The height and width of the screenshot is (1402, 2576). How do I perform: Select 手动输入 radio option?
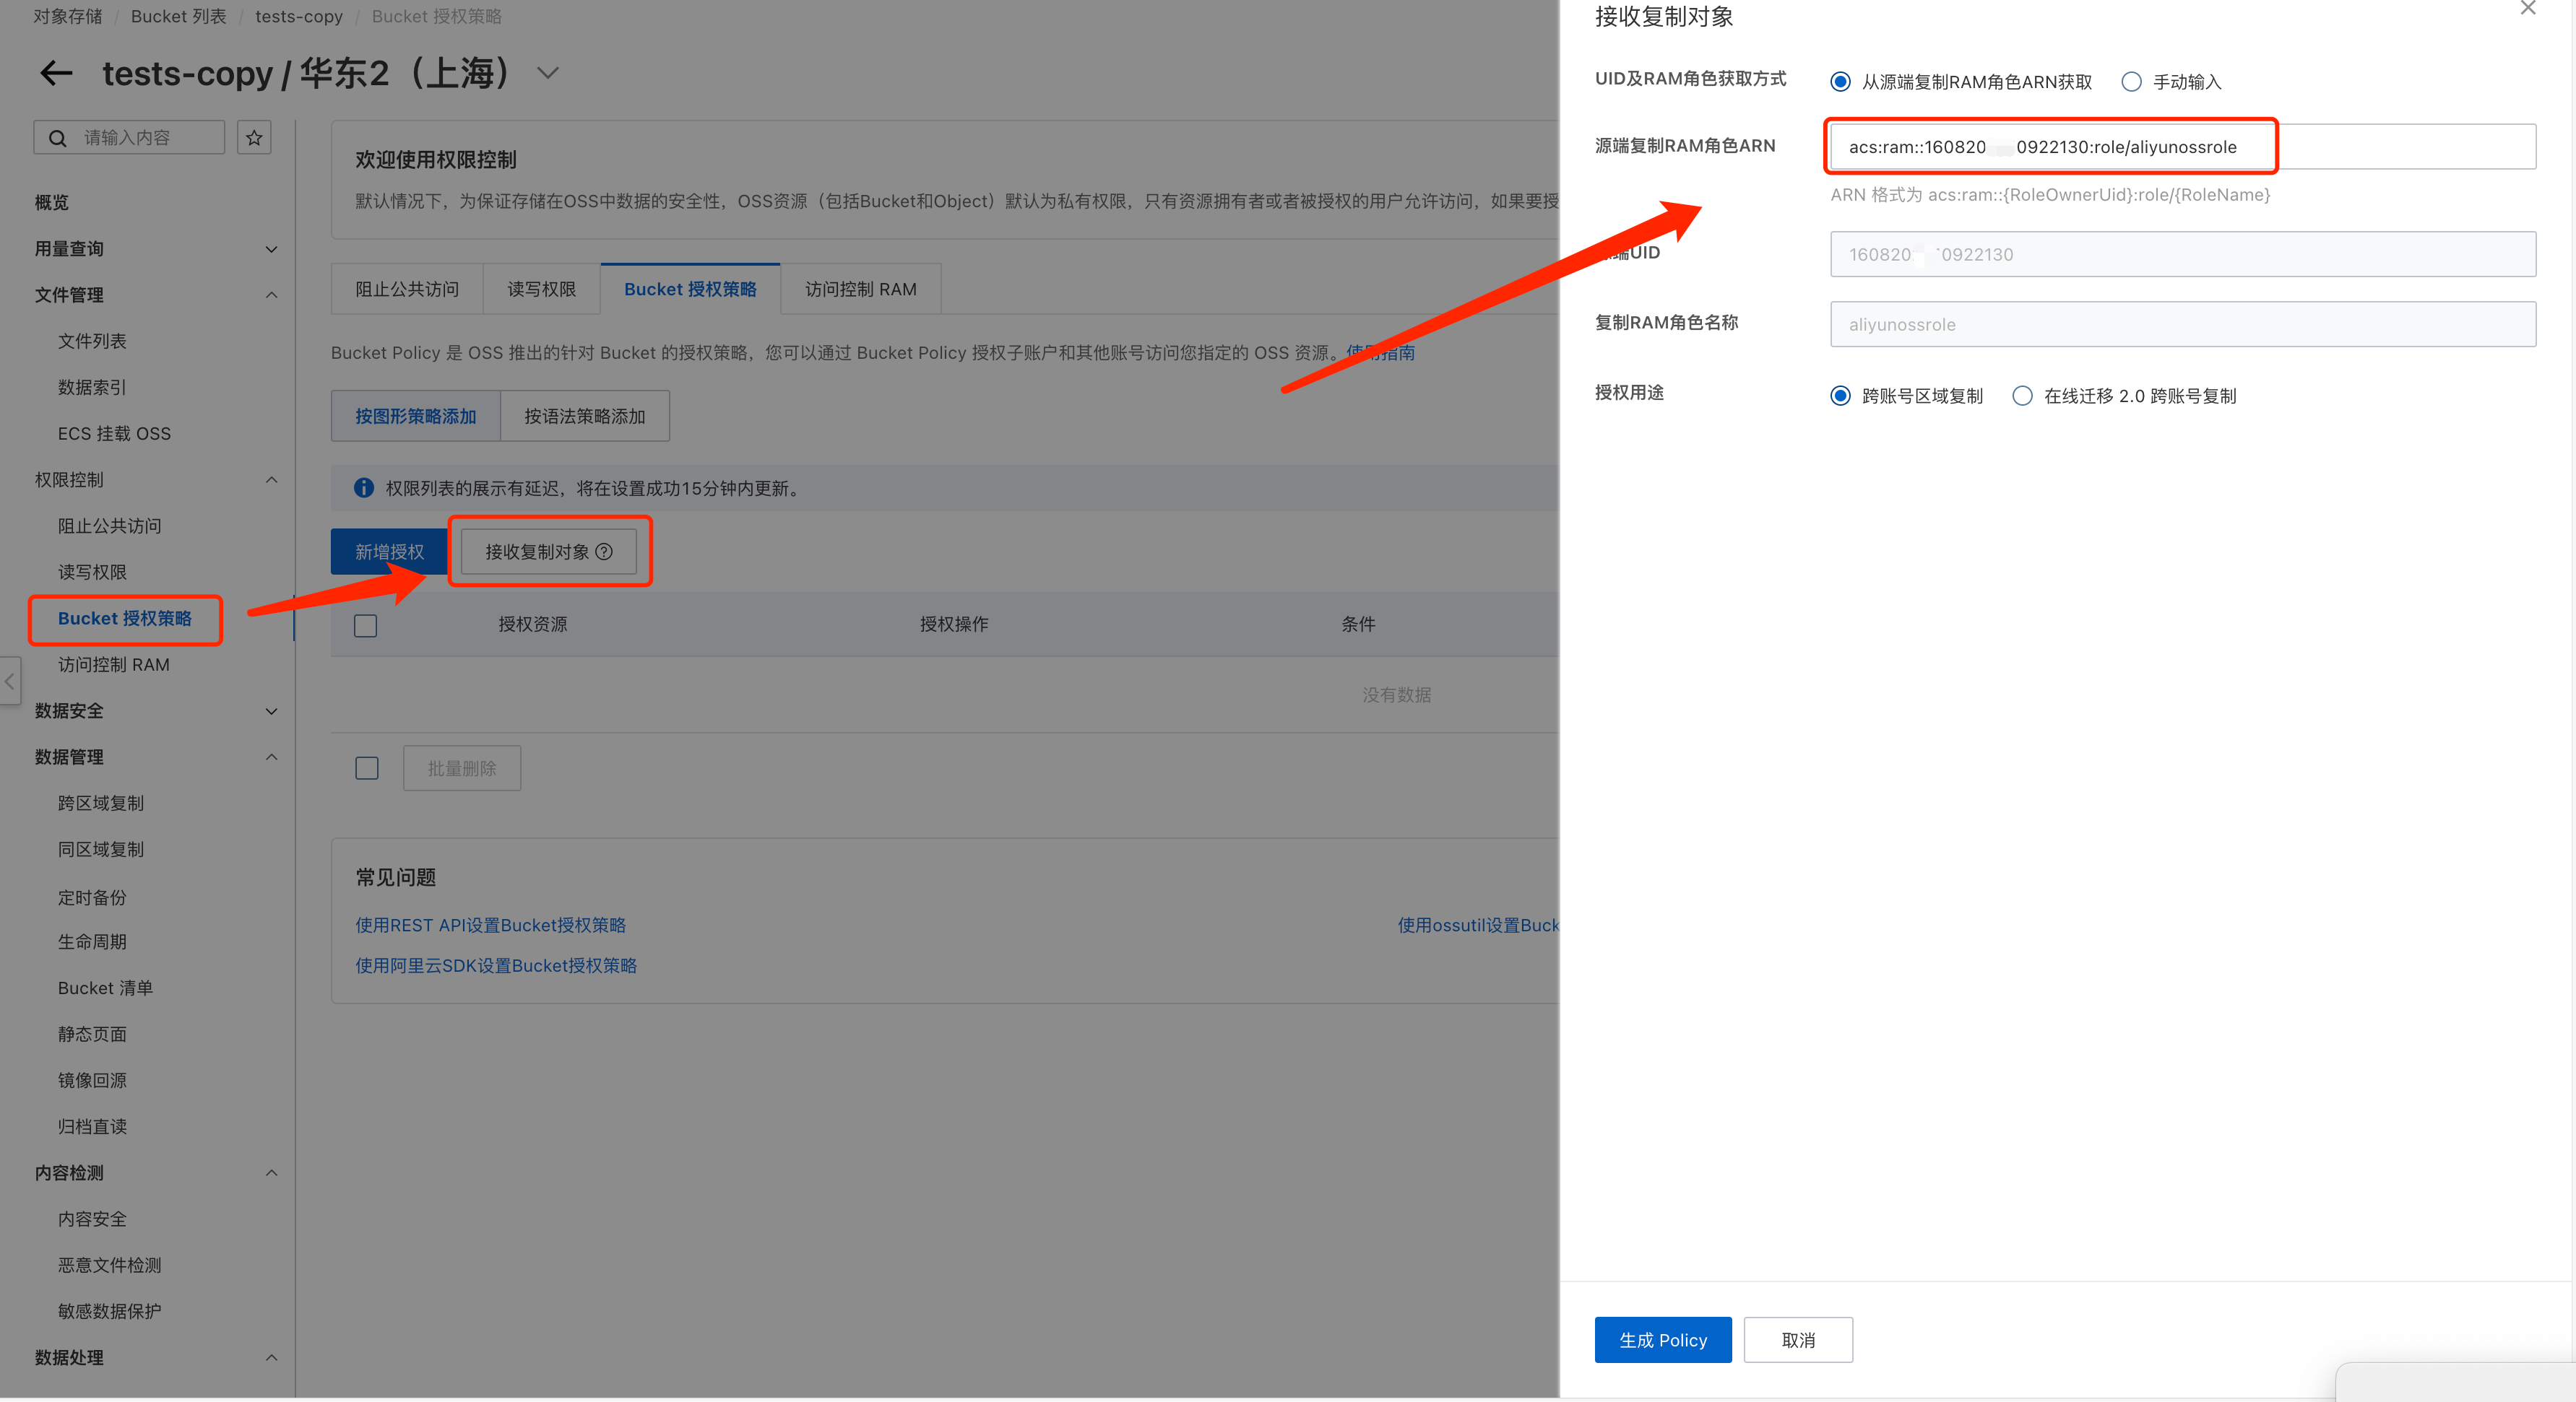point(2131,82)
